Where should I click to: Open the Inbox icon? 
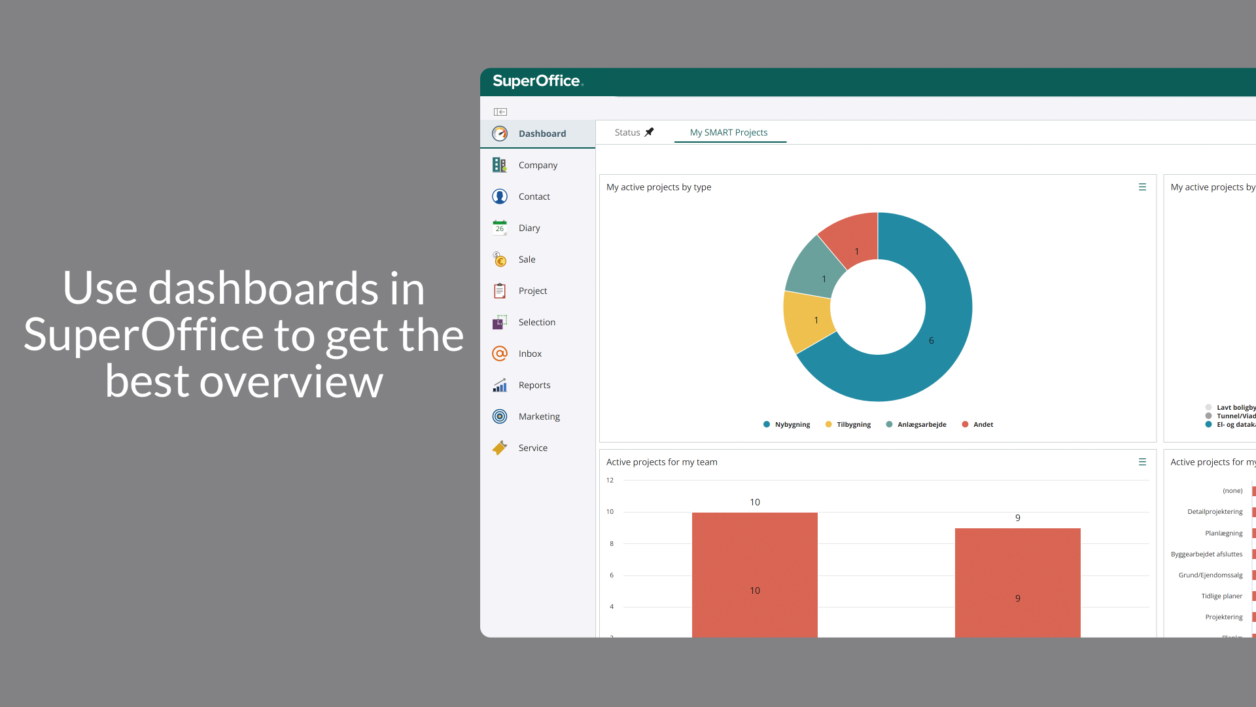498,353
